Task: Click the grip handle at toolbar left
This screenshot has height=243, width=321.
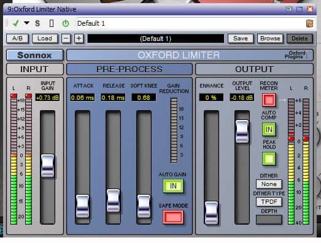Action: click(7, 23)
